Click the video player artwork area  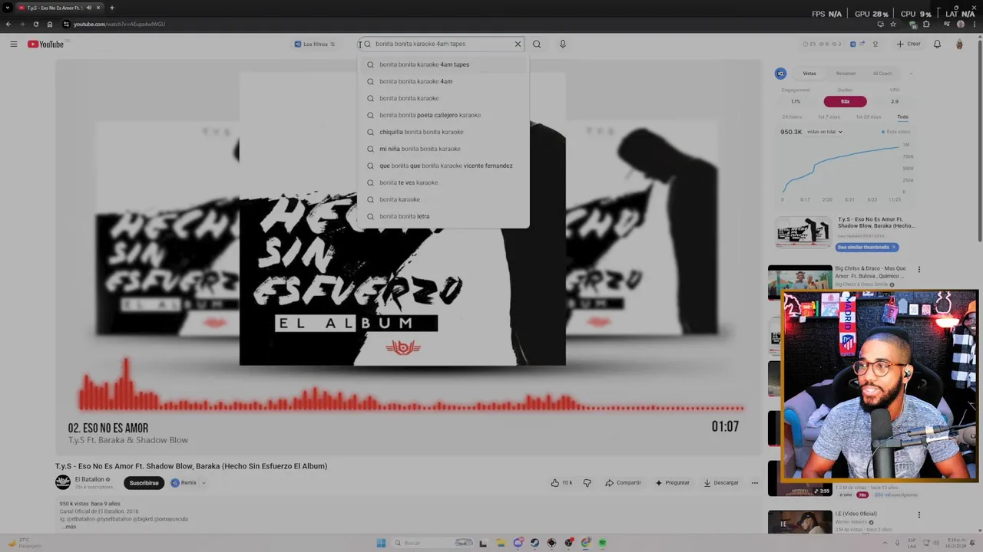pyautogui.click(x=408, y=257)
